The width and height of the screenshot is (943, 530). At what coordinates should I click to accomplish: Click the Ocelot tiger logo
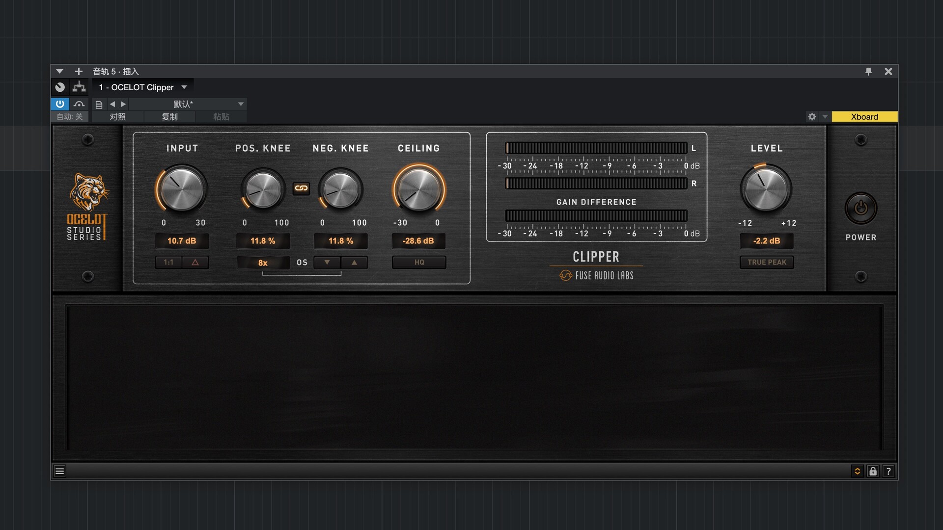coord(88,192)
